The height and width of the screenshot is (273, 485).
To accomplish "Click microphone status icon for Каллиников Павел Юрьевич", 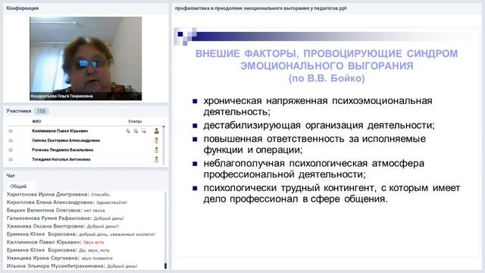I will point(128,131).
